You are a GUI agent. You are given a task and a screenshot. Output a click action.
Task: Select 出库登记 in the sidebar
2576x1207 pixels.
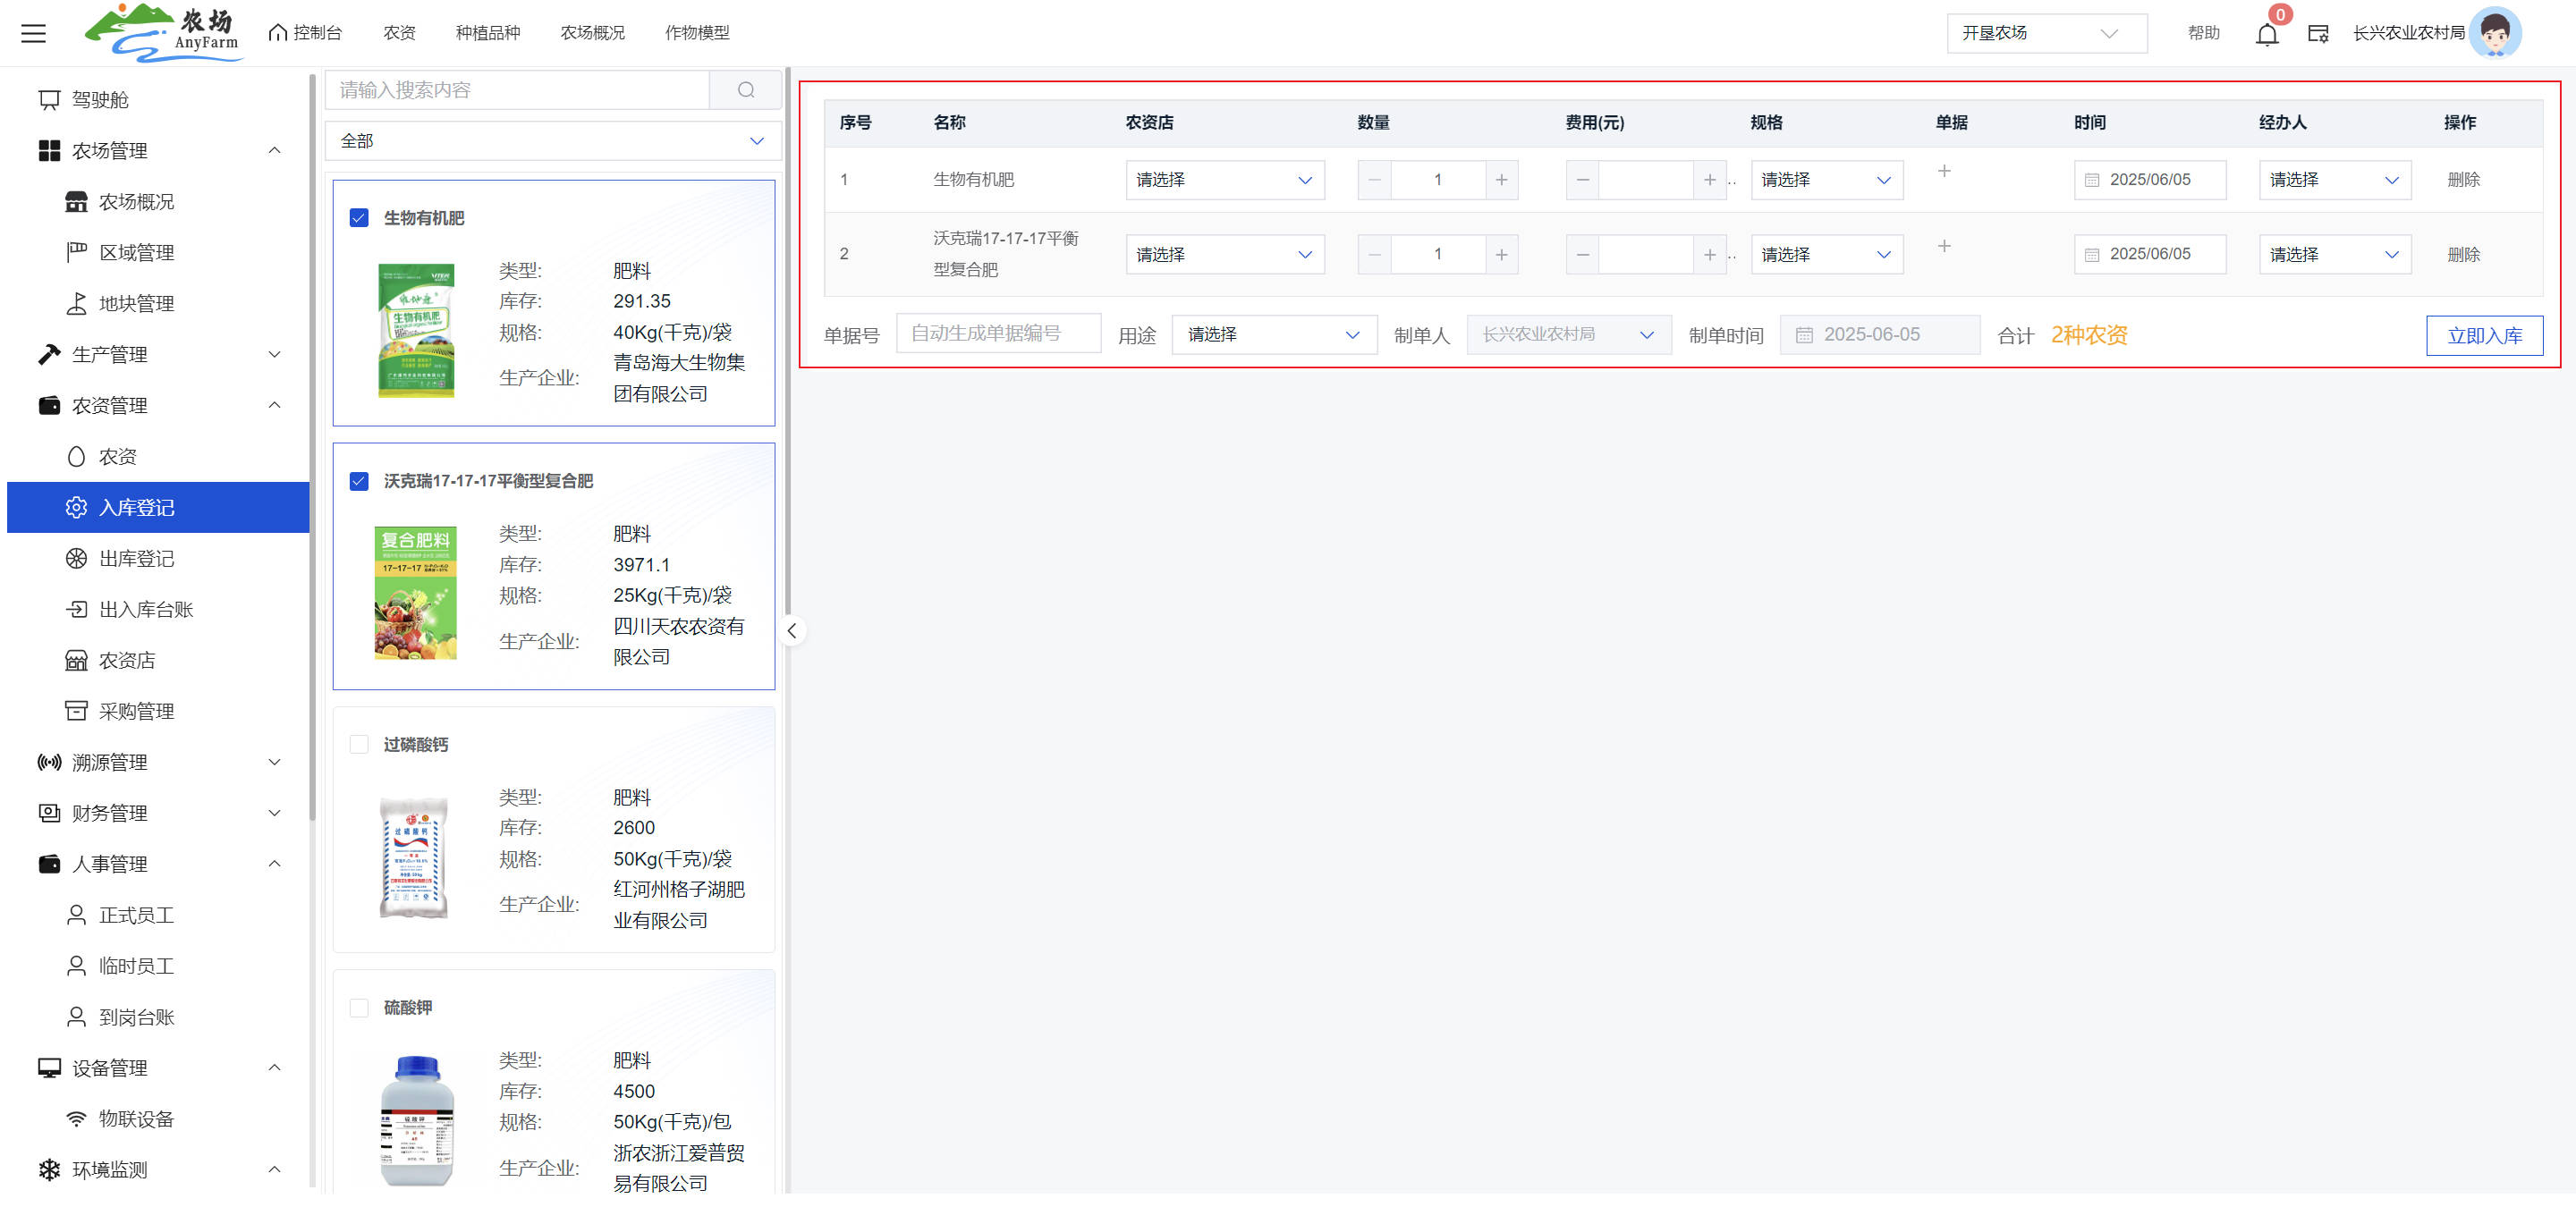pyautogui.click(x=136, y=559)
